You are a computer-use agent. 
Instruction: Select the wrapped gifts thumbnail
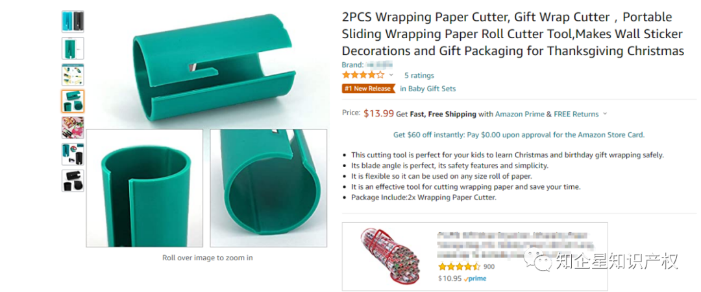coord(73,128)
